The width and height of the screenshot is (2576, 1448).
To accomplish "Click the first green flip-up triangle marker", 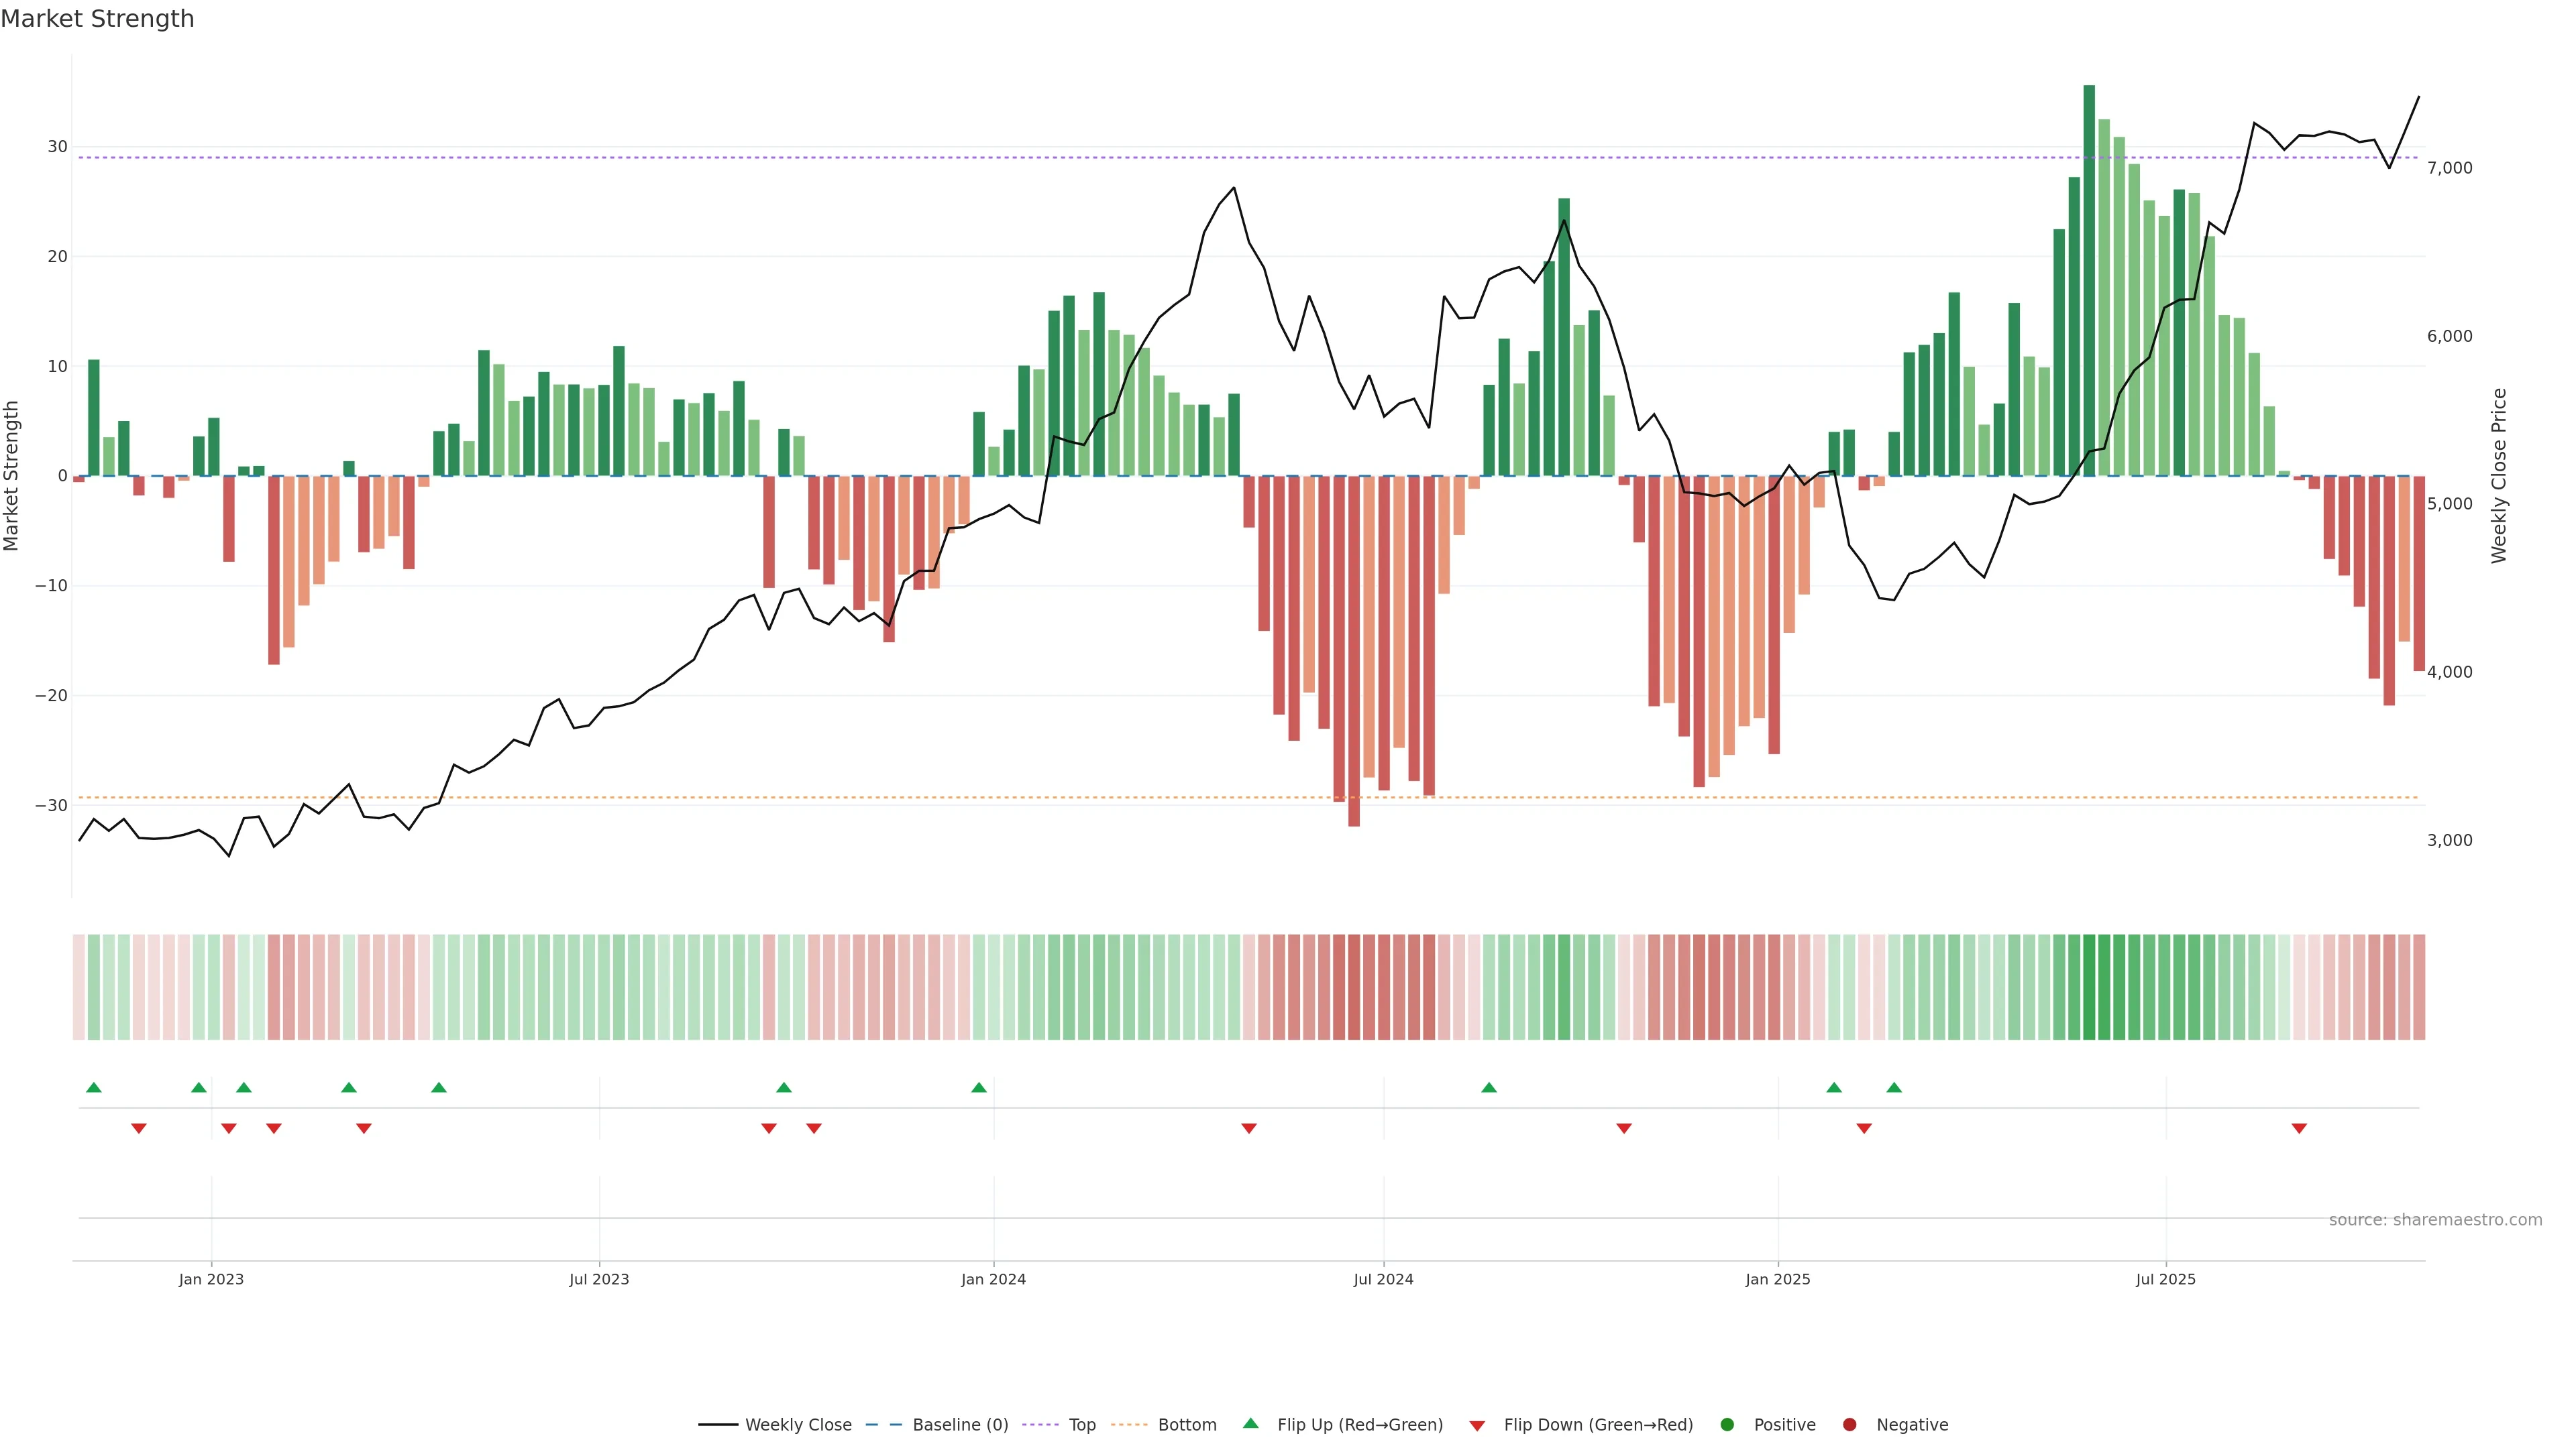I will (94, 1087).
